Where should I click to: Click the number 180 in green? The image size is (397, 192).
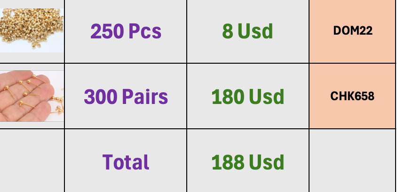click(x=228, y=96)
